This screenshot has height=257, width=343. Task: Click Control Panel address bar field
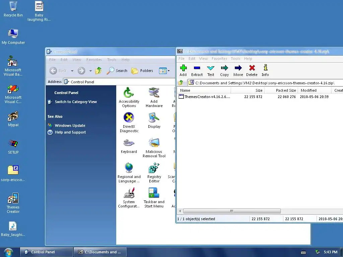[x=119, y=82]
